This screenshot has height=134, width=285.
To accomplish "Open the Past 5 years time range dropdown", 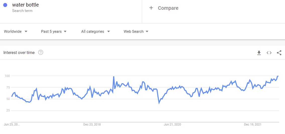I will coord(54,31).
